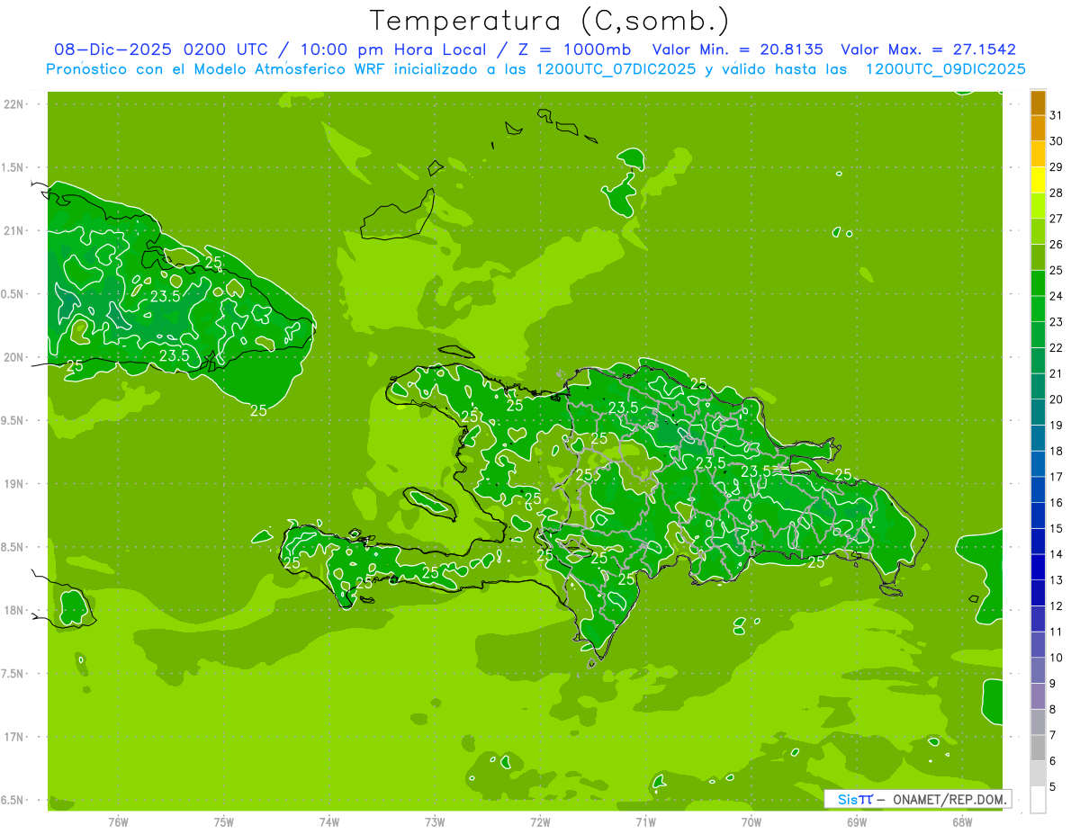Click the 25 contour label south of Cuba
The image size is (1080, 834).
258,410
